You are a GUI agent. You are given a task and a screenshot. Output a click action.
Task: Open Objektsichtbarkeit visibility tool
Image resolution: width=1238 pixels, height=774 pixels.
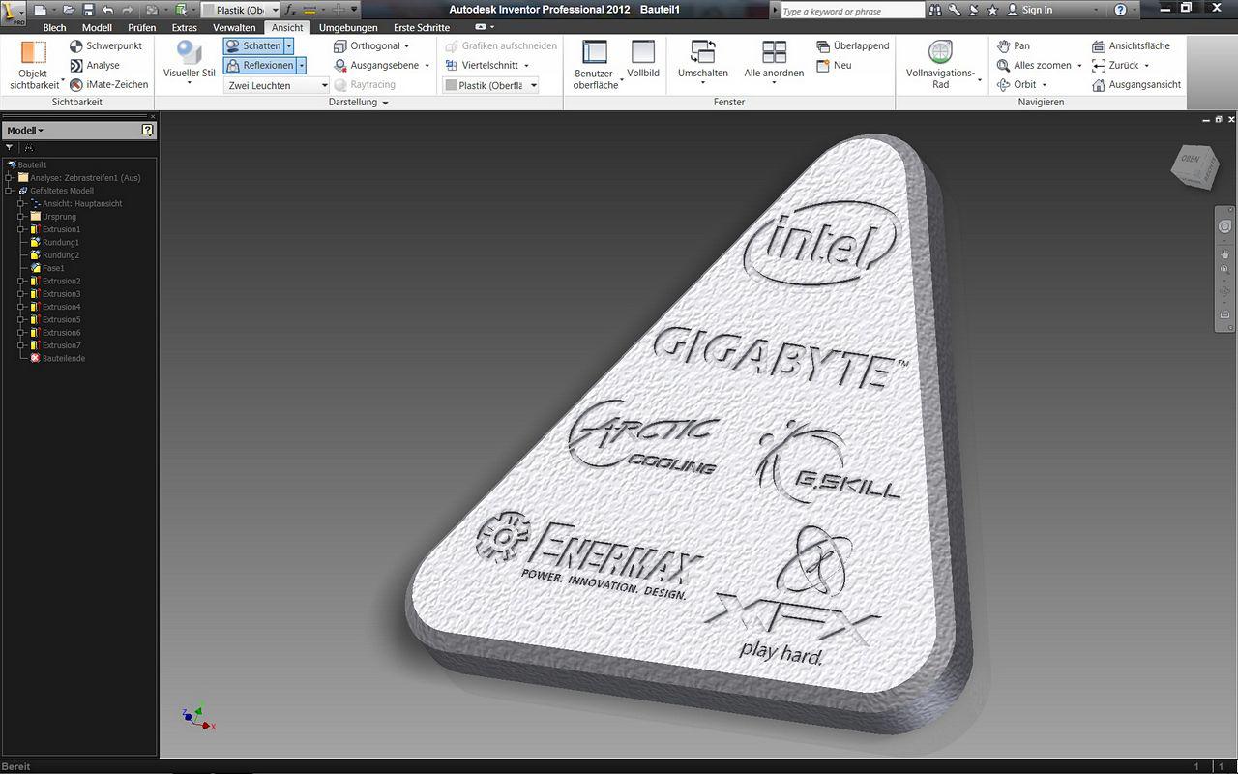pos(35,66)
